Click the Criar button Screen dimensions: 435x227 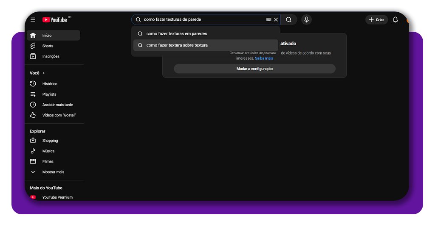376,19
